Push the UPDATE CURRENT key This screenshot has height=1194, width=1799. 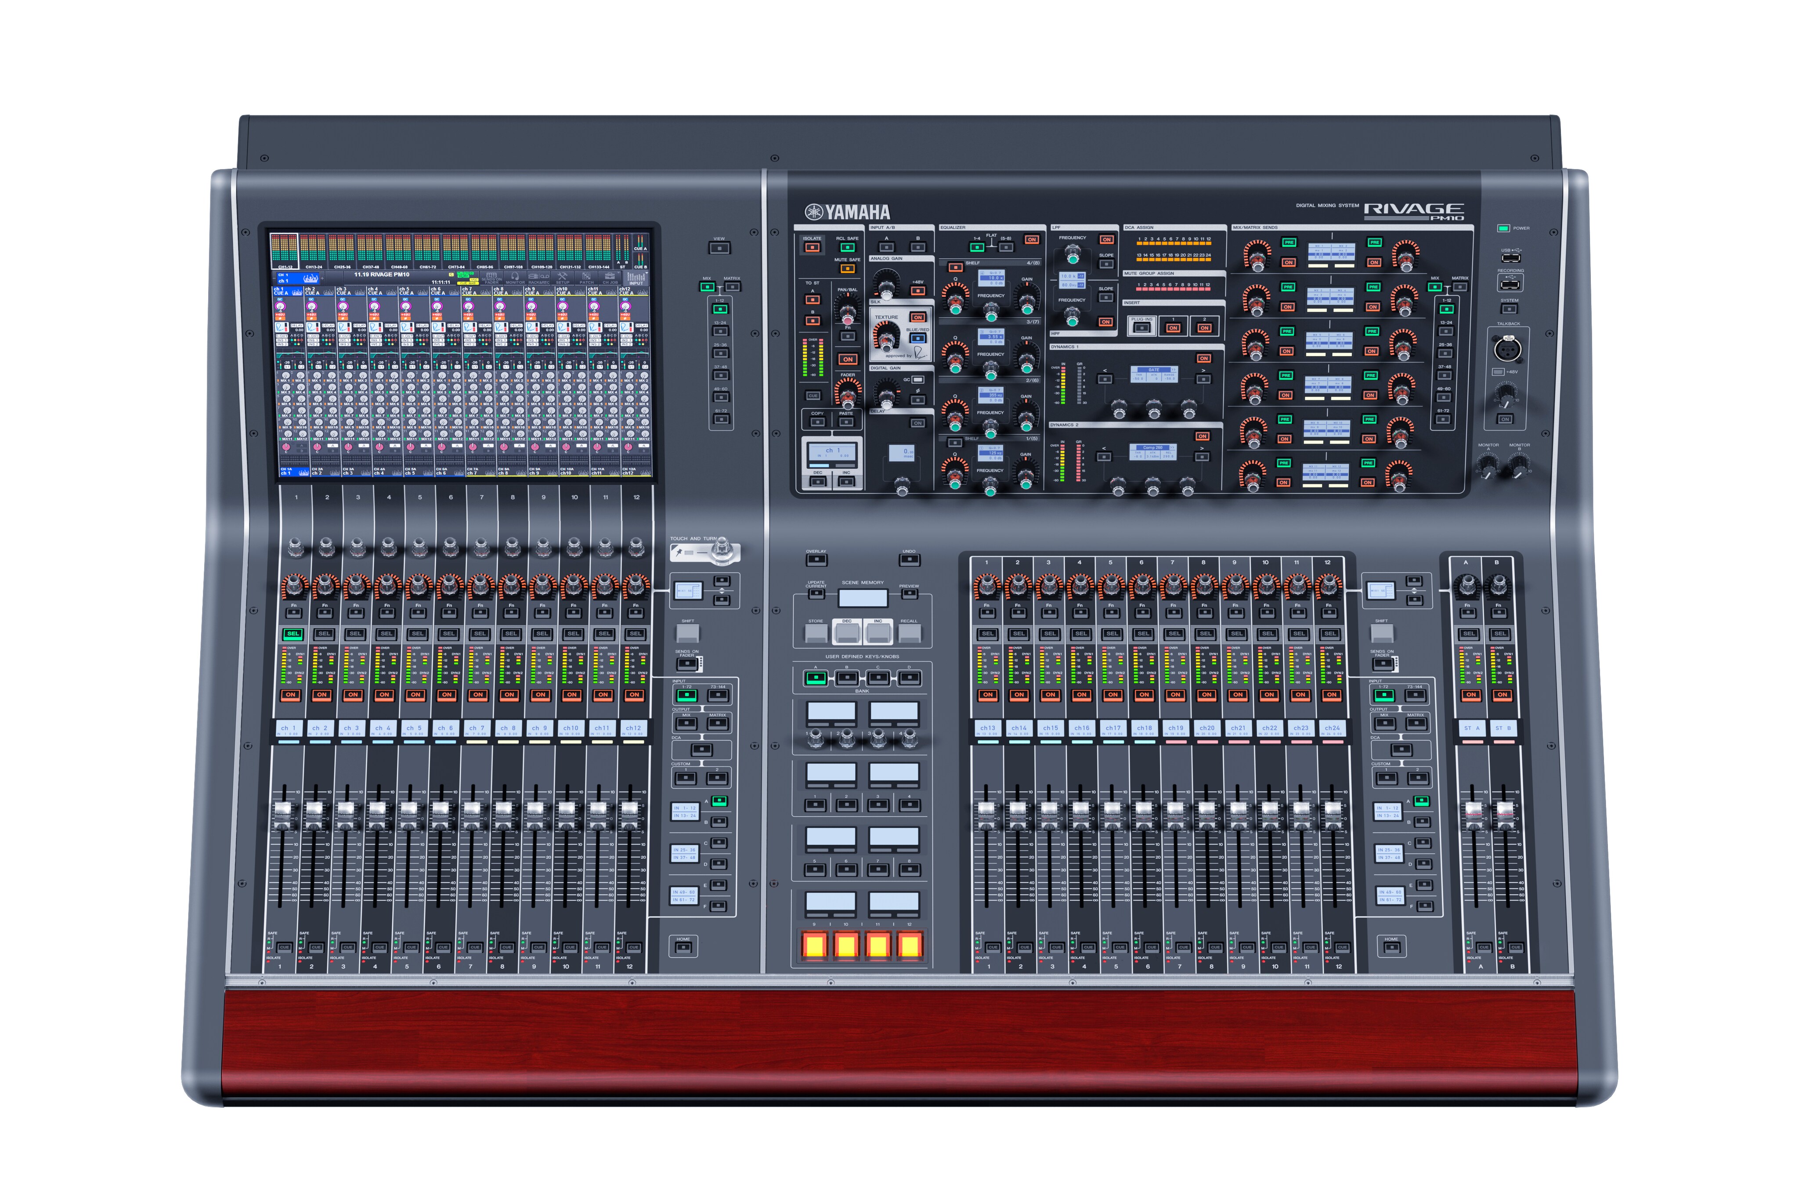point(816,593)
